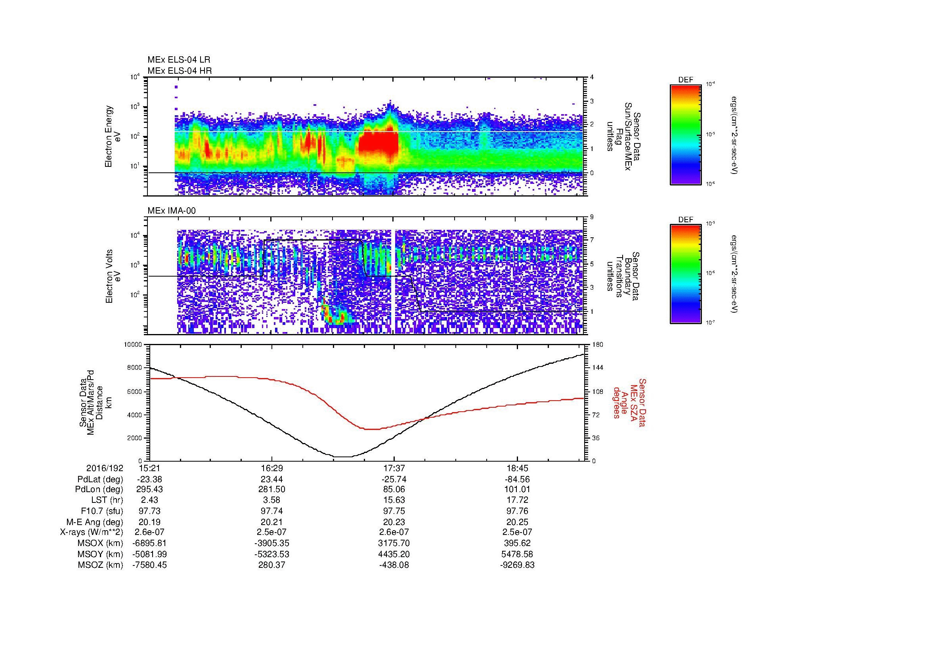The width and height of the screenshot is (927, 655).
Task: Click PdLon value 281.50
Action: pos(272,489)
